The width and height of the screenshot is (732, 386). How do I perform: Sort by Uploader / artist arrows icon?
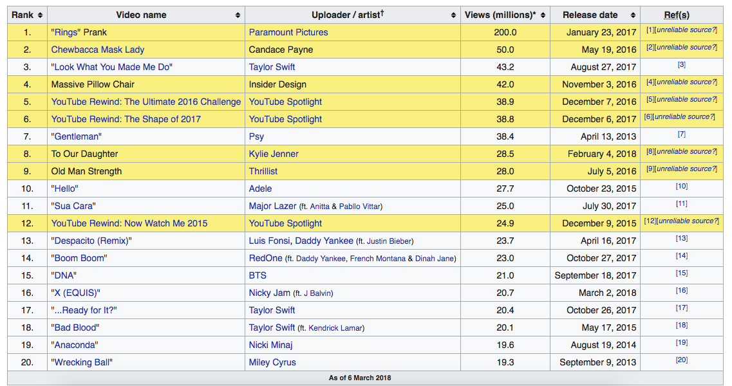[453, 15]
